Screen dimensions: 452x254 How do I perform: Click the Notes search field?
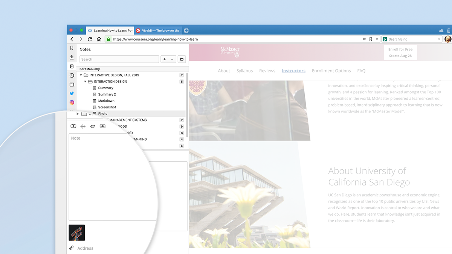point(119,59)
